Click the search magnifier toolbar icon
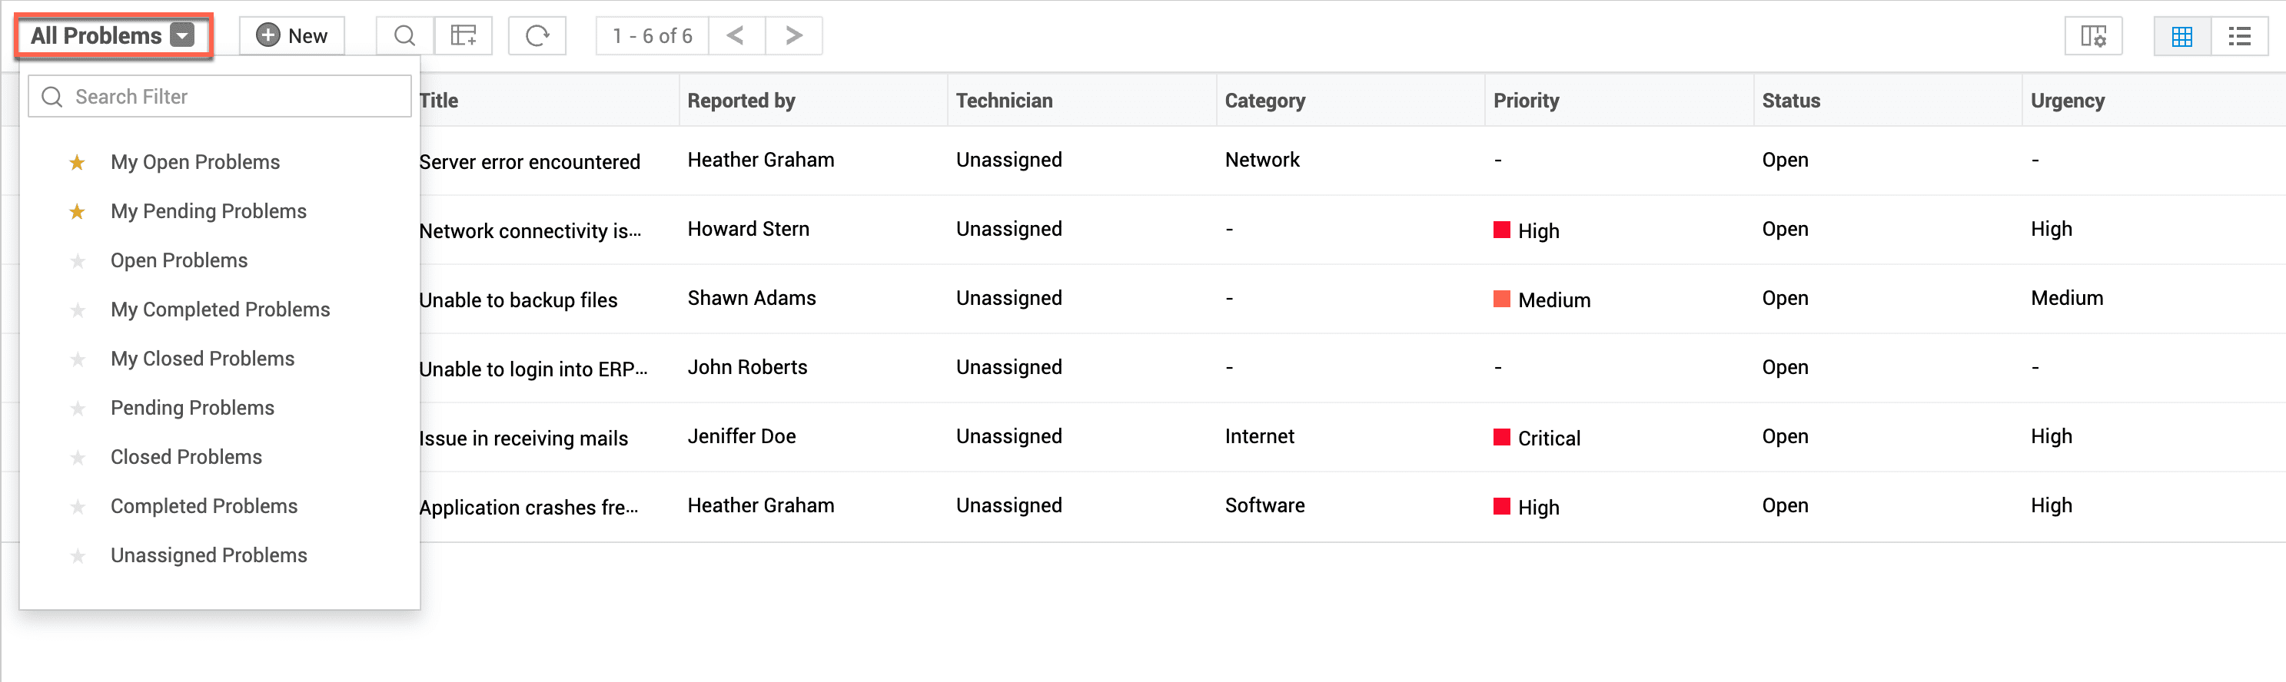The width and height of the screenshot is (2286, 682). point(404,35)
